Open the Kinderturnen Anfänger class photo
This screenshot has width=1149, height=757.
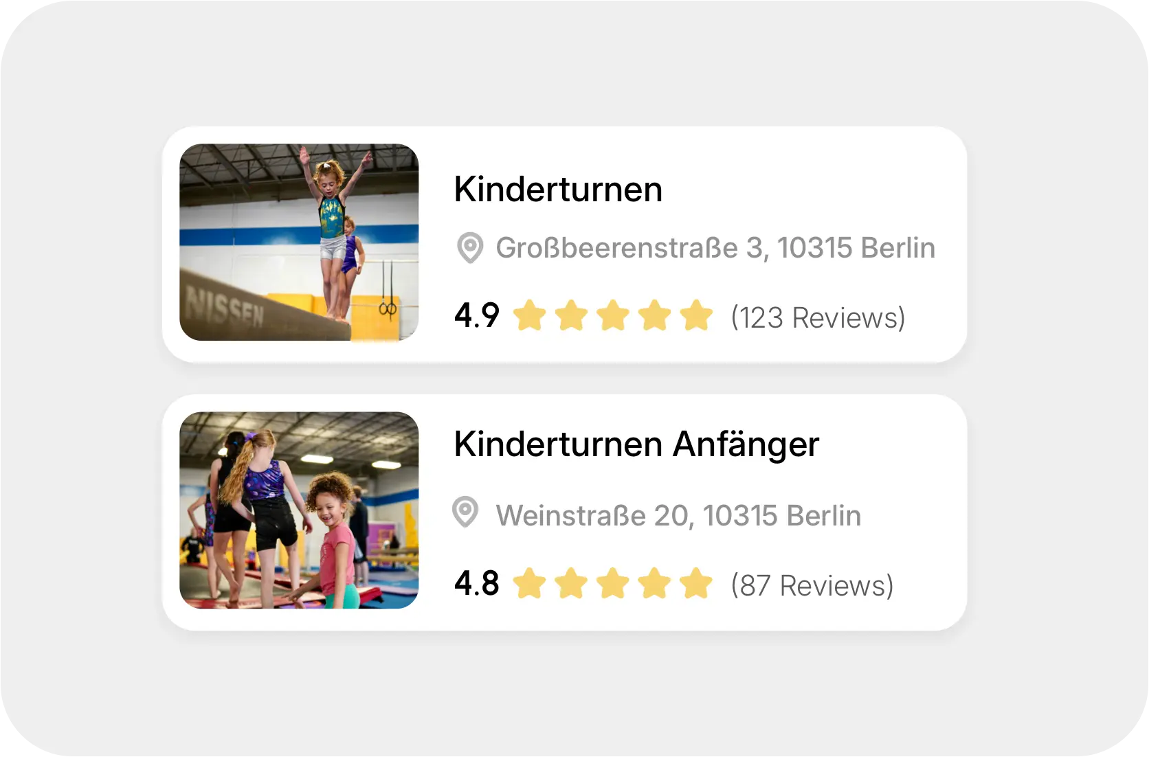coord(299,510)
